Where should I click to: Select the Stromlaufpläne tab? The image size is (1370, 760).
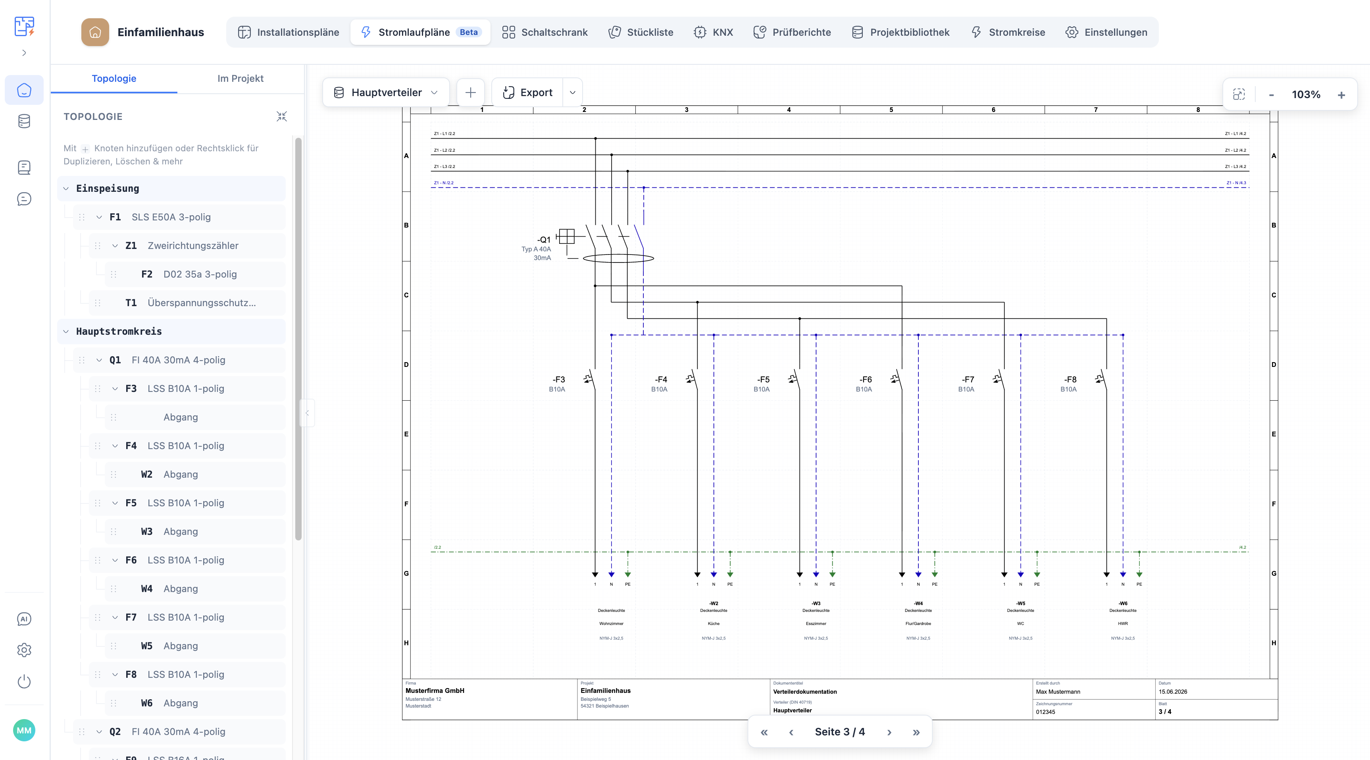click(x=420, y=32)
